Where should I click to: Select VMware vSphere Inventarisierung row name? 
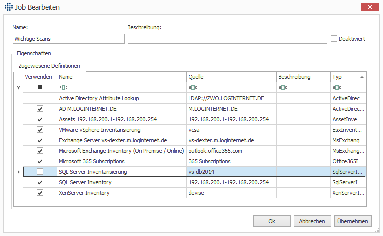121,130
